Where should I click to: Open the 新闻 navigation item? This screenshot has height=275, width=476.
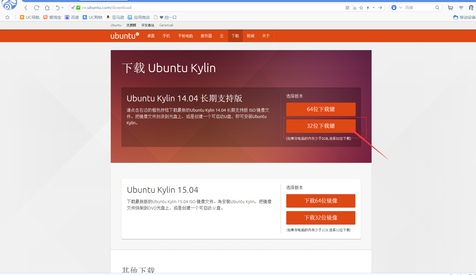pos(251,36)
